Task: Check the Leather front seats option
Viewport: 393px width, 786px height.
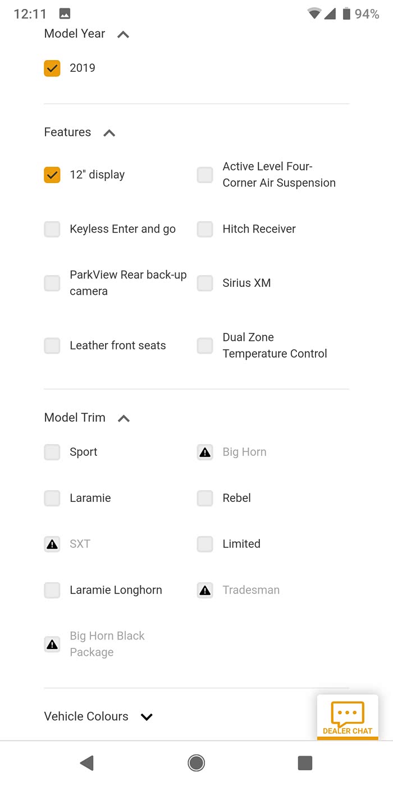Action: (52, 346)
